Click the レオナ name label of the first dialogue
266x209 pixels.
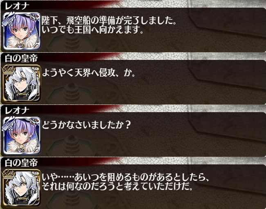pos(17,7)
